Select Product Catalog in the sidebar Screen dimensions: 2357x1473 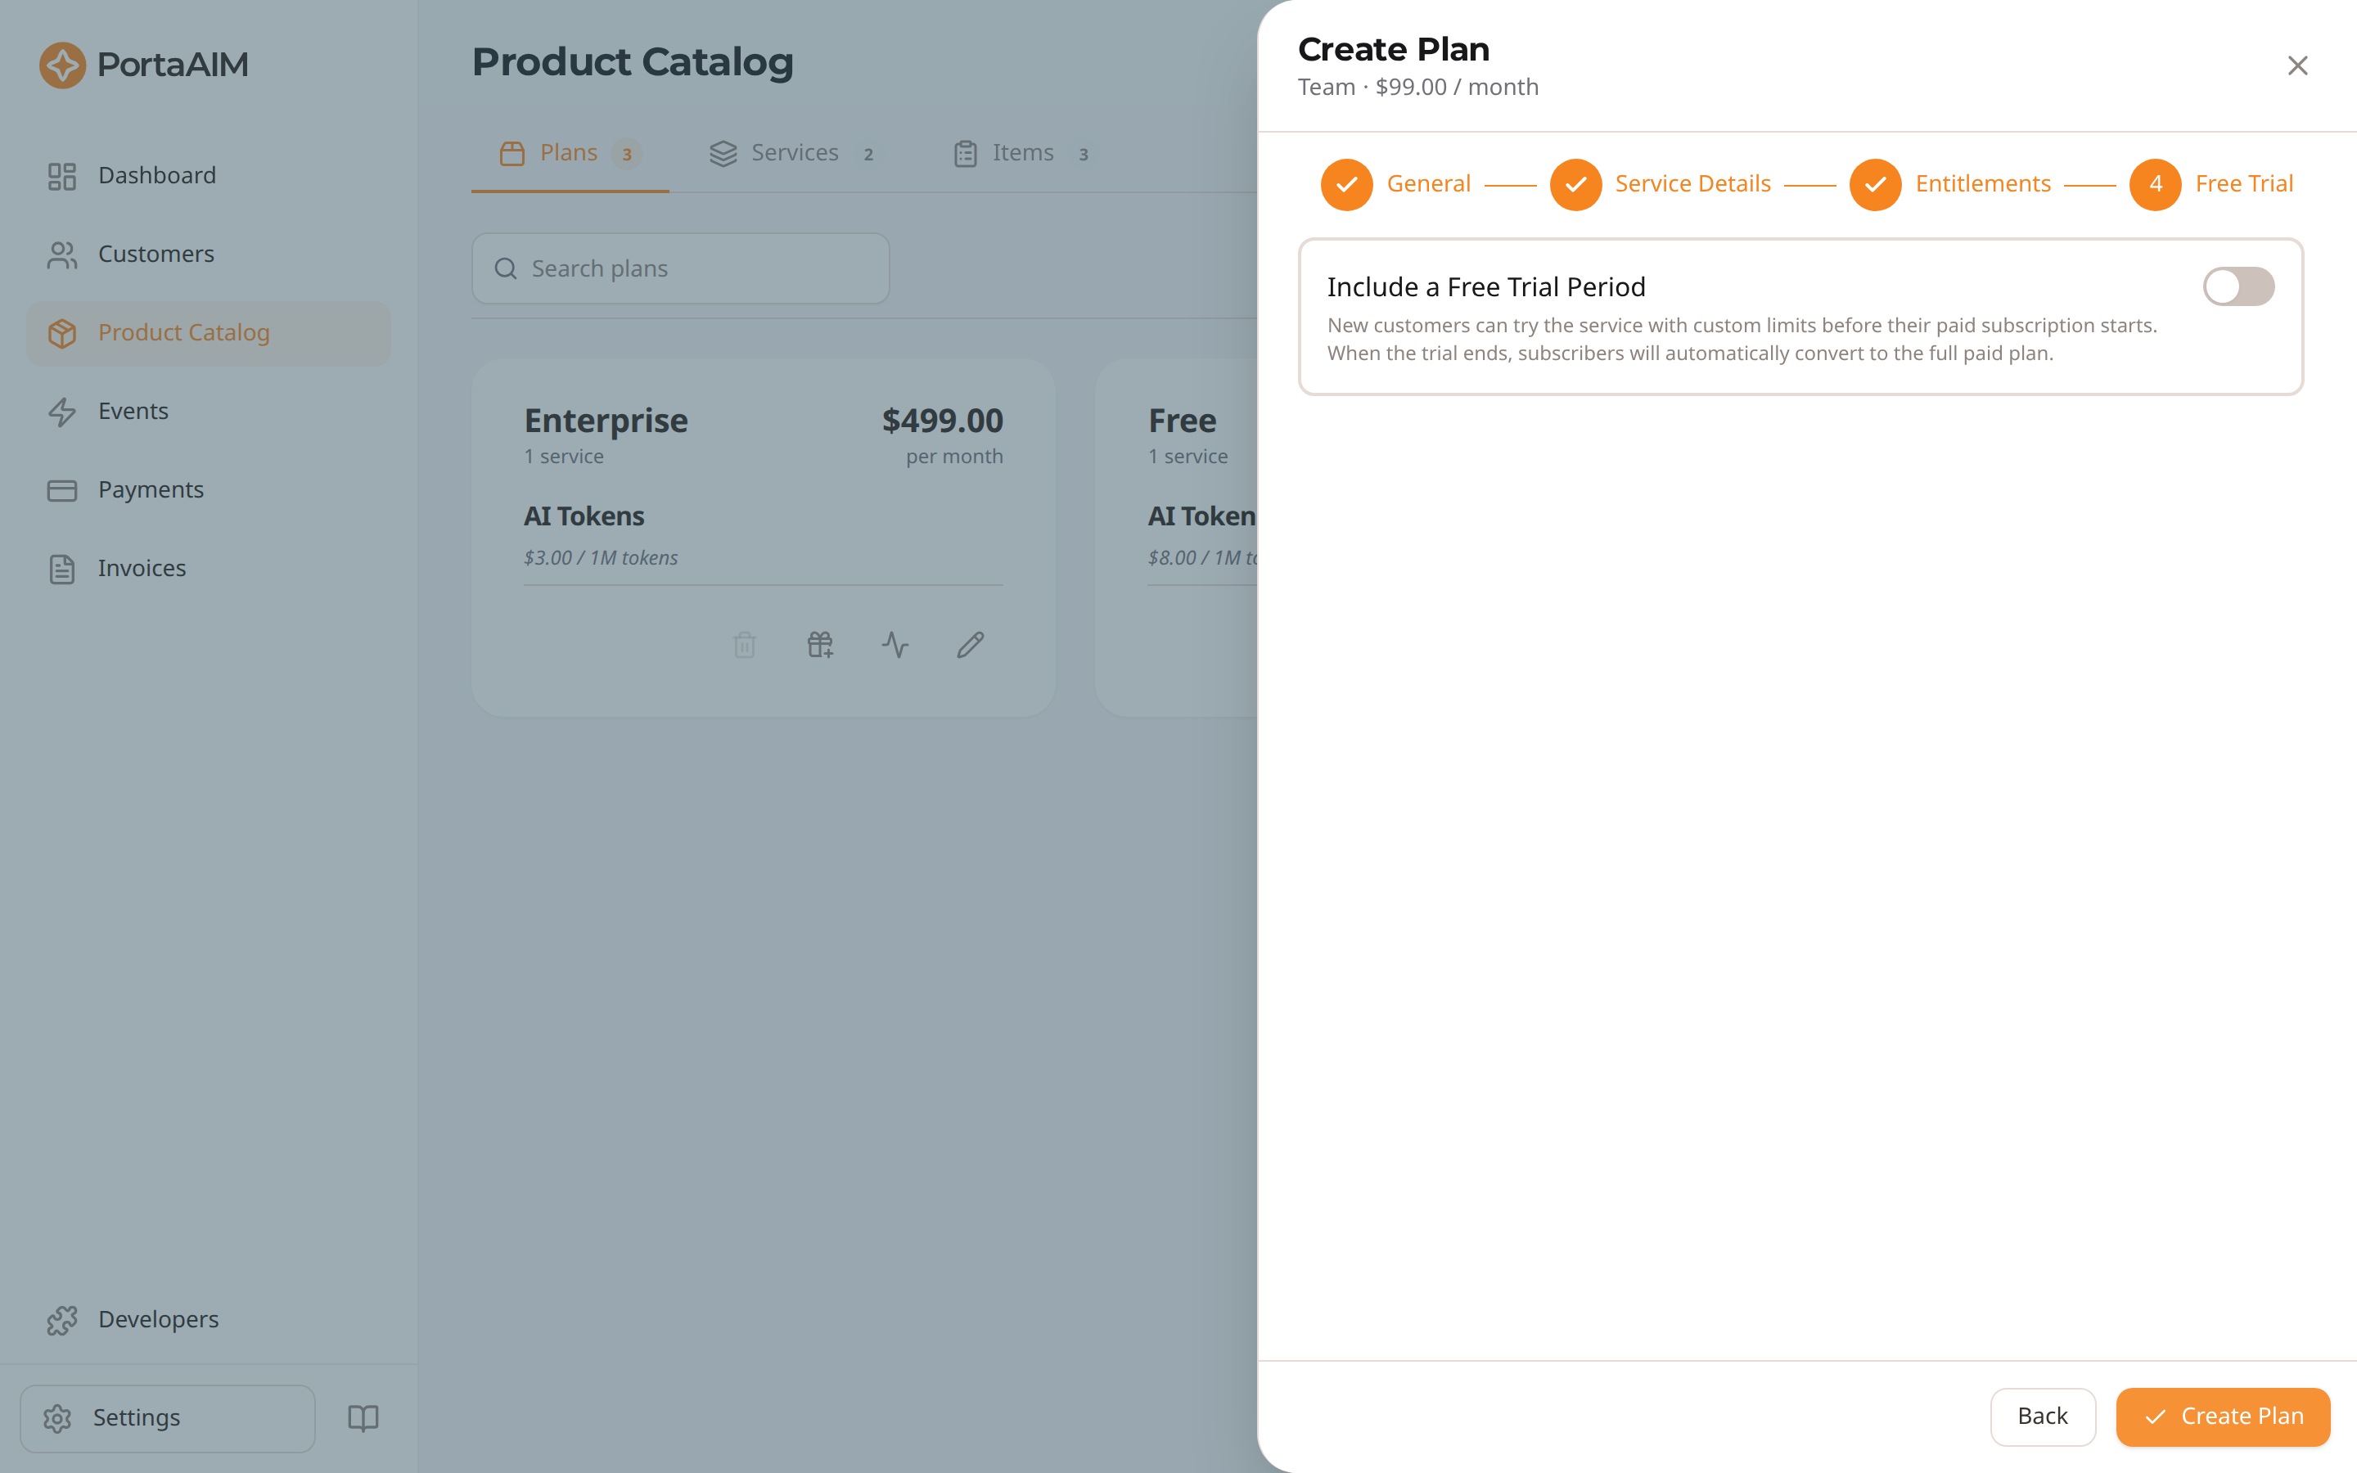[209, 333]
